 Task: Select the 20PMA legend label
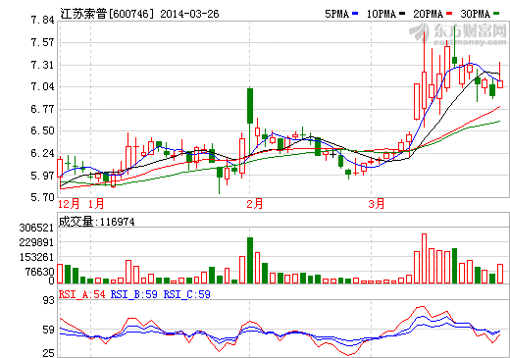tap(429, 14)
